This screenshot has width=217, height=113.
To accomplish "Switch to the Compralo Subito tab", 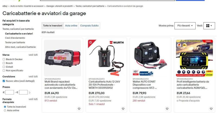I will point(89,26).
